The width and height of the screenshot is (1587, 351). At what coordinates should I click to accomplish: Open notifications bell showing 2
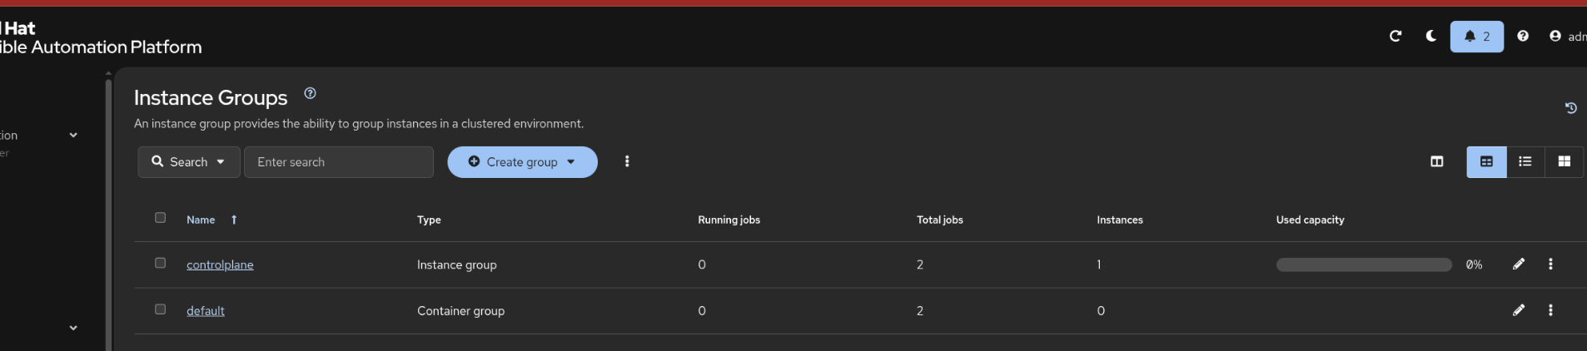(x=1476, y=37)
